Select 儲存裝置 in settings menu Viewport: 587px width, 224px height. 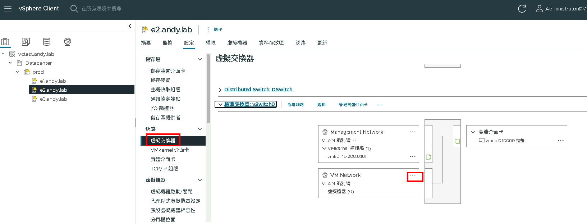point(160,80)
